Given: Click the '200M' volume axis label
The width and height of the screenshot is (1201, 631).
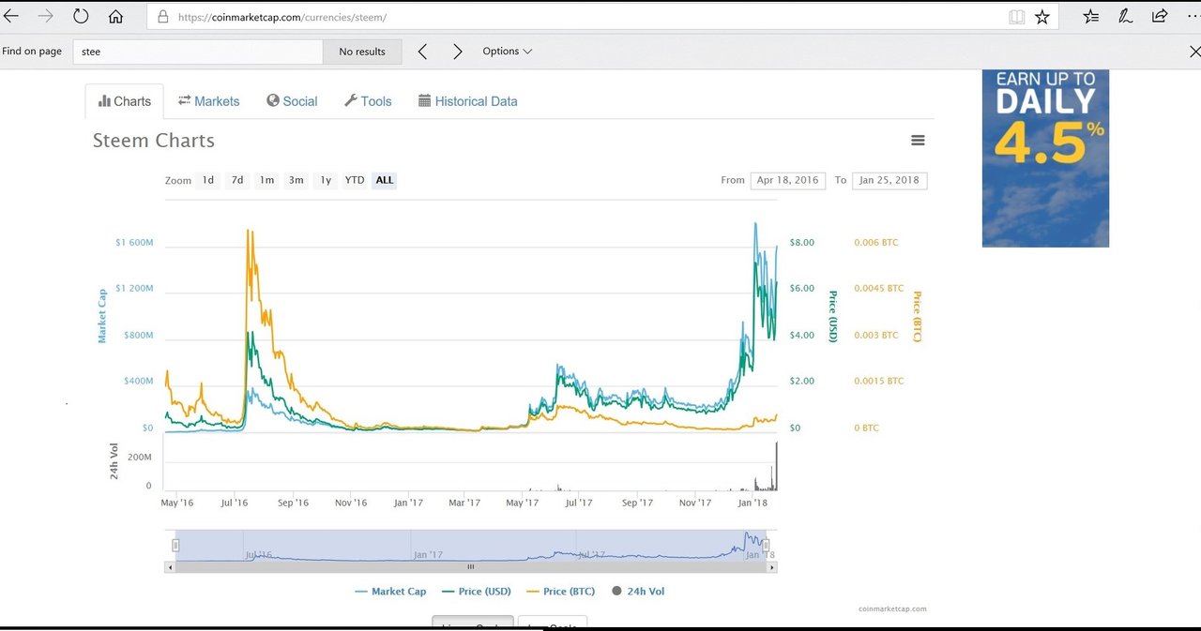Looking at the screenshot, I should [x=139, y=458].
